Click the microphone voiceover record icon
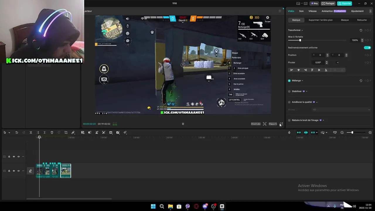 click(x=289, y=132)
